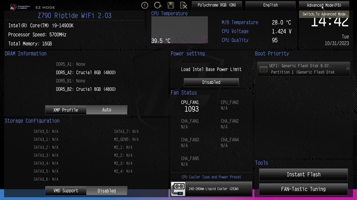Click Storage Configuration heading

(32, 121)
